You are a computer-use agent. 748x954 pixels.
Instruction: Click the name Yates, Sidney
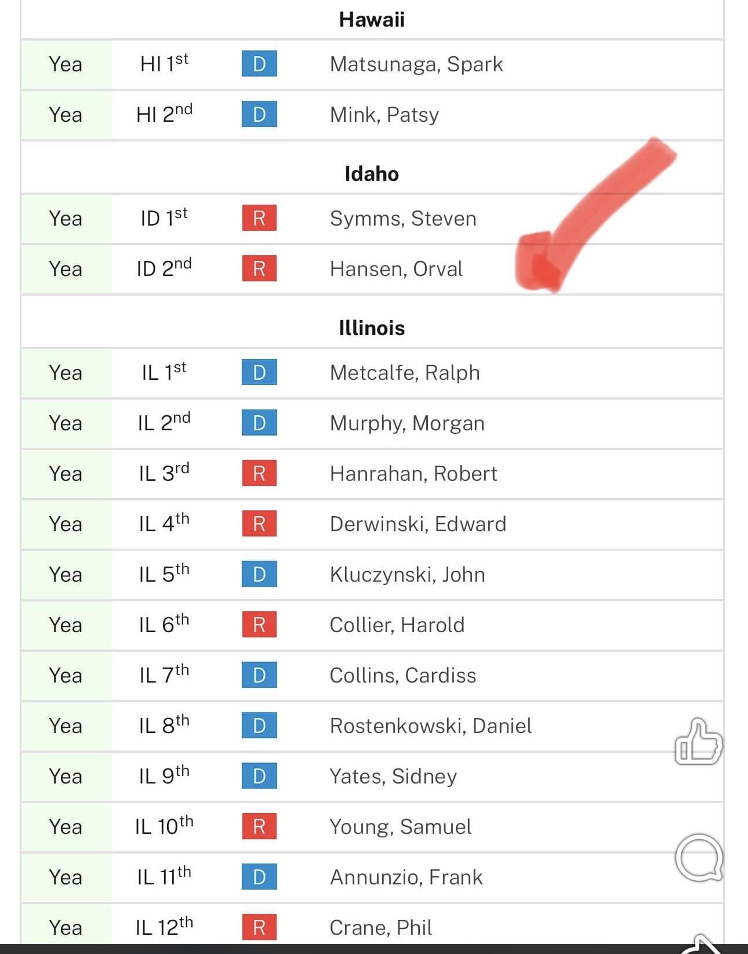click(393, 776)
